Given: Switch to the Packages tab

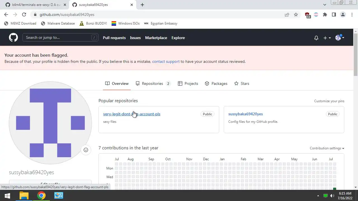Looking at the screenshot, I should [216, 83].
